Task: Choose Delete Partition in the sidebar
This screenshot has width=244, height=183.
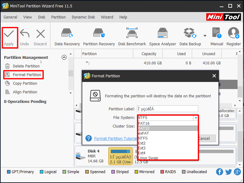Action: click(22, 66)
